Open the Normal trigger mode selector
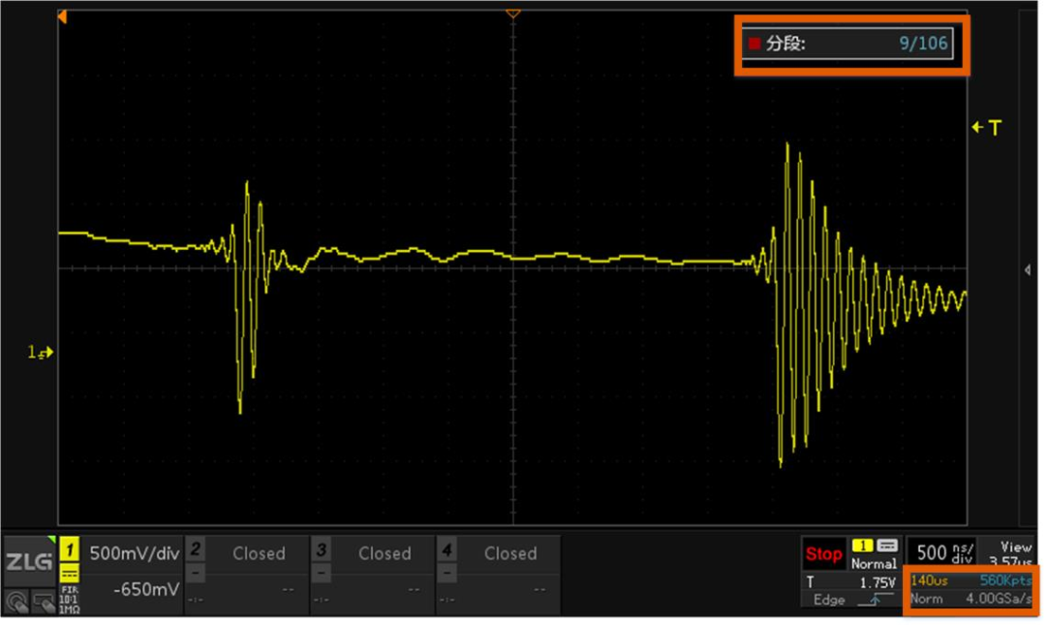The width and height of the screenshot is (1046, 625). [x=874, y=563]
